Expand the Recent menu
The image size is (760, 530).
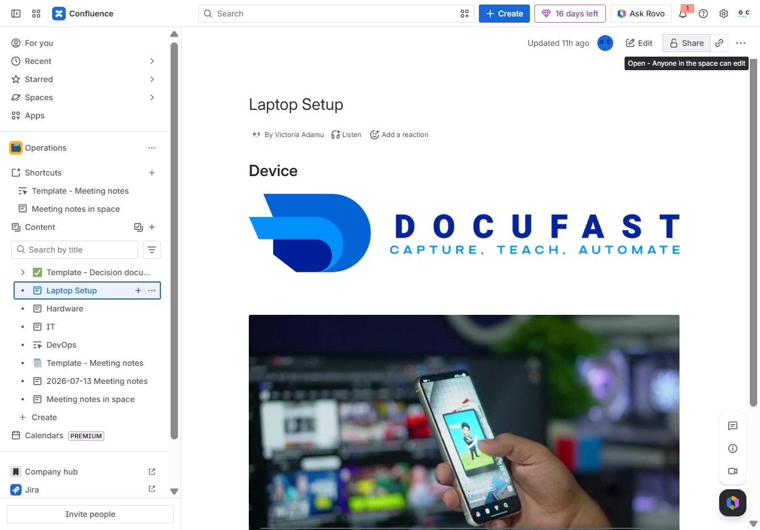(x=152, y=61)
